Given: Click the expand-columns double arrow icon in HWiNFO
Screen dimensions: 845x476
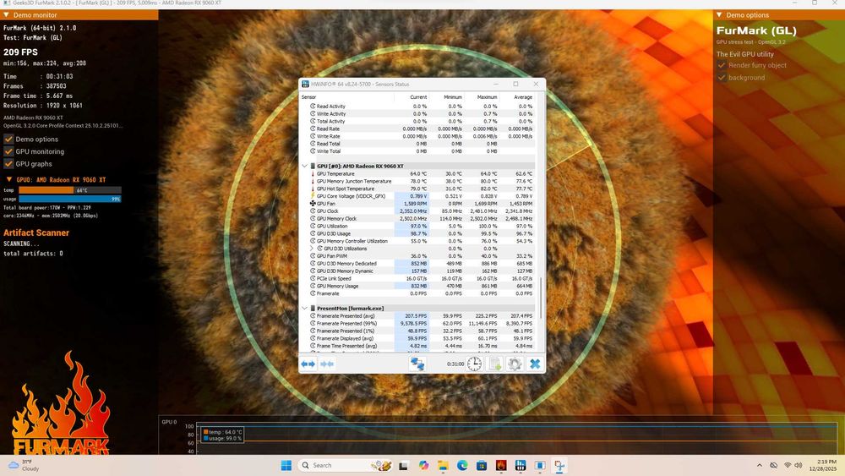Looking at the screenshot, I should point(308,364).
